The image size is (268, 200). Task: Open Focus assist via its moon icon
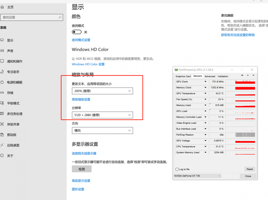[2, 72]
